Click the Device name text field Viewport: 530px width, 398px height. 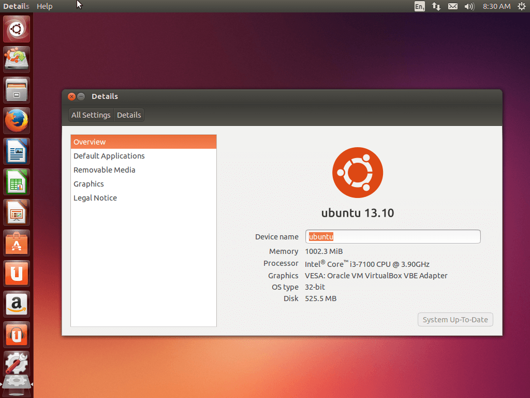point(393,236)
